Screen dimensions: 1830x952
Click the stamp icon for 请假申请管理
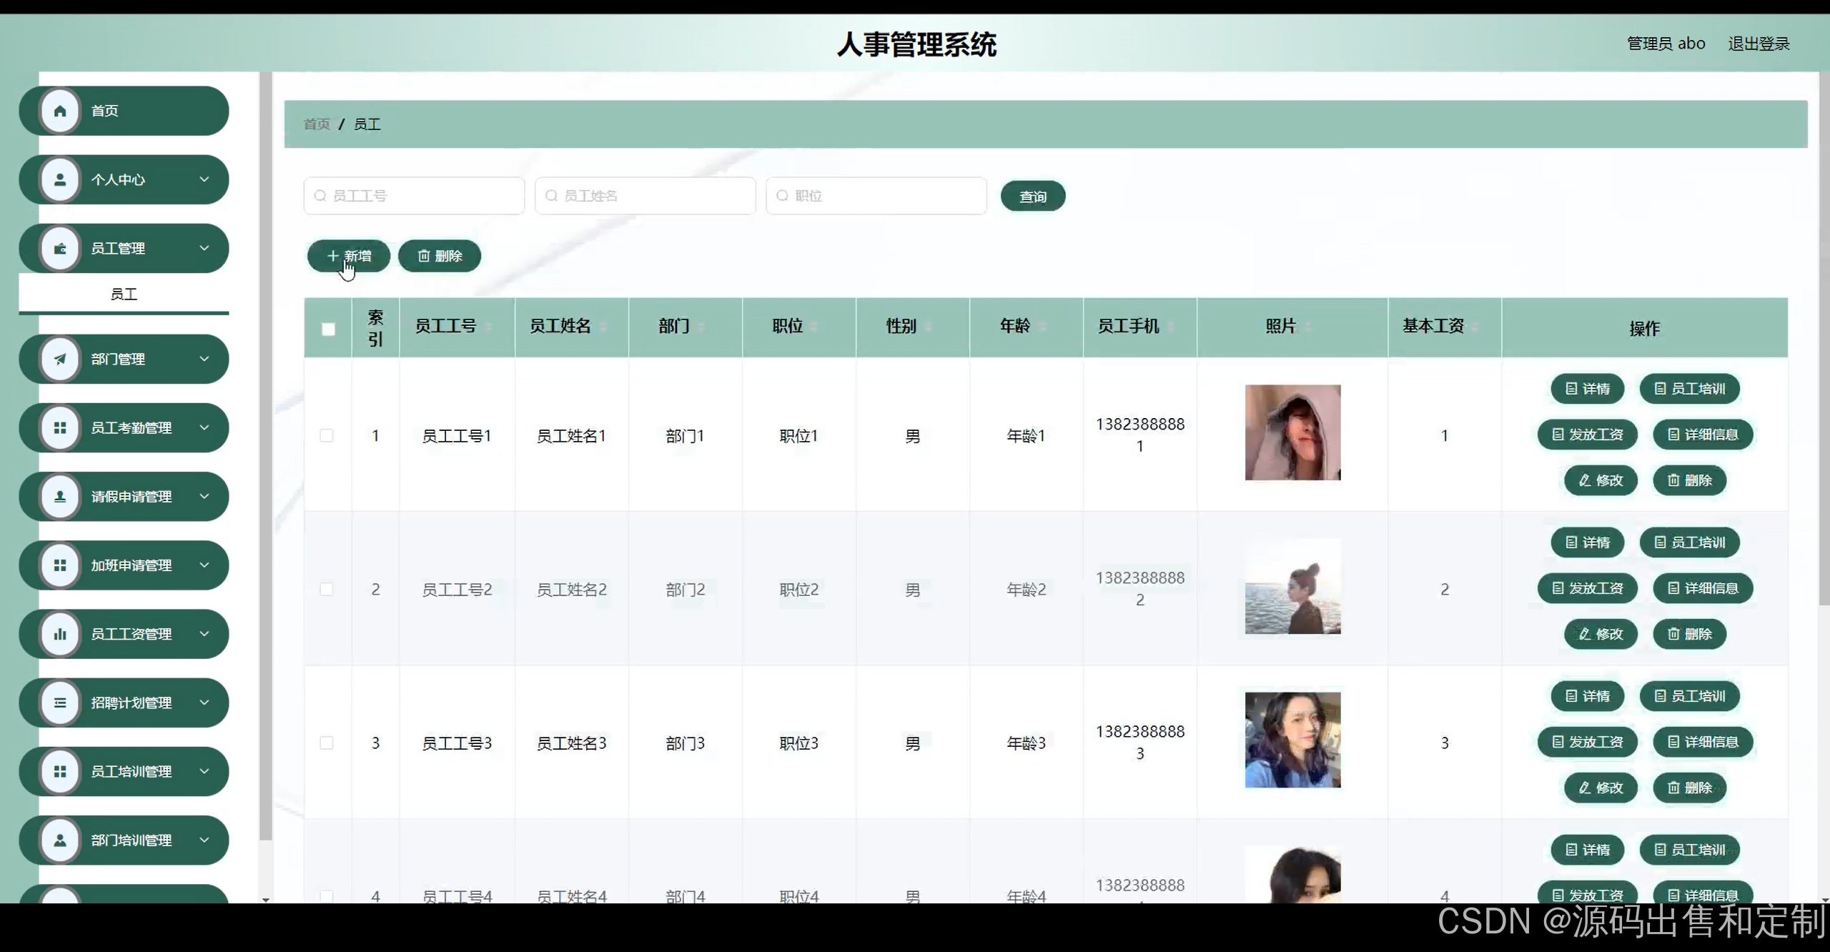coord(60,496)
